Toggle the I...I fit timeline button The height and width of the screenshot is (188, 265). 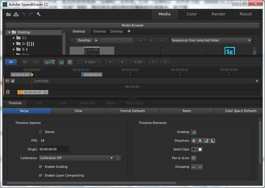(x=36, y=62)
